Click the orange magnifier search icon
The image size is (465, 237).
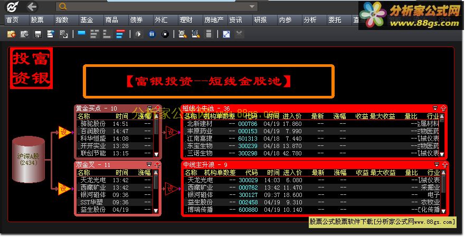pos(63,6)
